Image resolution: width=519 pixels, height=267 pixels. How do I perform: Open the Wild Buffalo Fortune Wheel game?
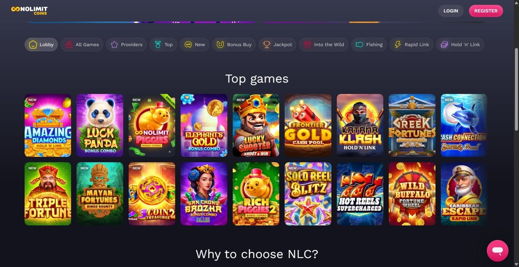pyautogui.click(x=412, y=194)
